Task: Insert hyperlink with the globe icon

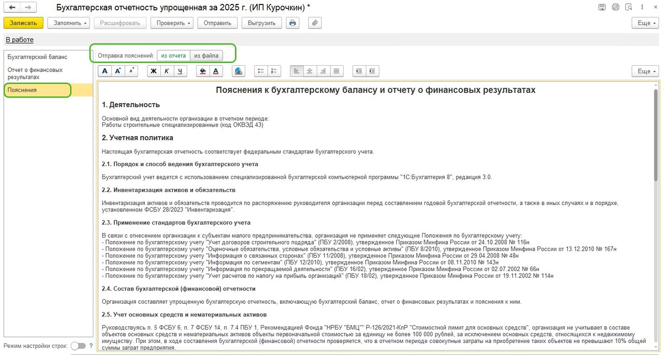Action: click(239, 71)
